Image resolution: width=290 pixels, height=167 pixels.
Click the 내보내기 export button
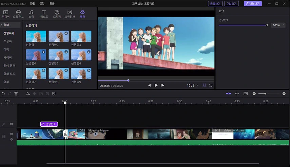pyautogui.click(x=253, y=4)
